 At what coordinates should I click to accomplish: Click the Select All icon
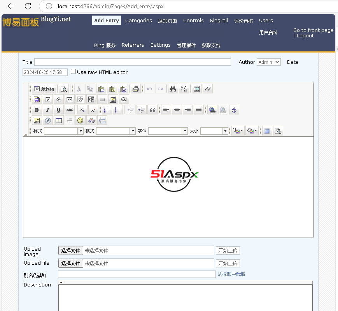196,89
